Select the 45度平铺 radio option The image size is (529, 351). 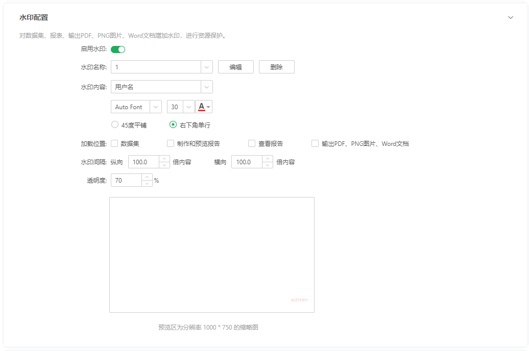pos(115,125)
